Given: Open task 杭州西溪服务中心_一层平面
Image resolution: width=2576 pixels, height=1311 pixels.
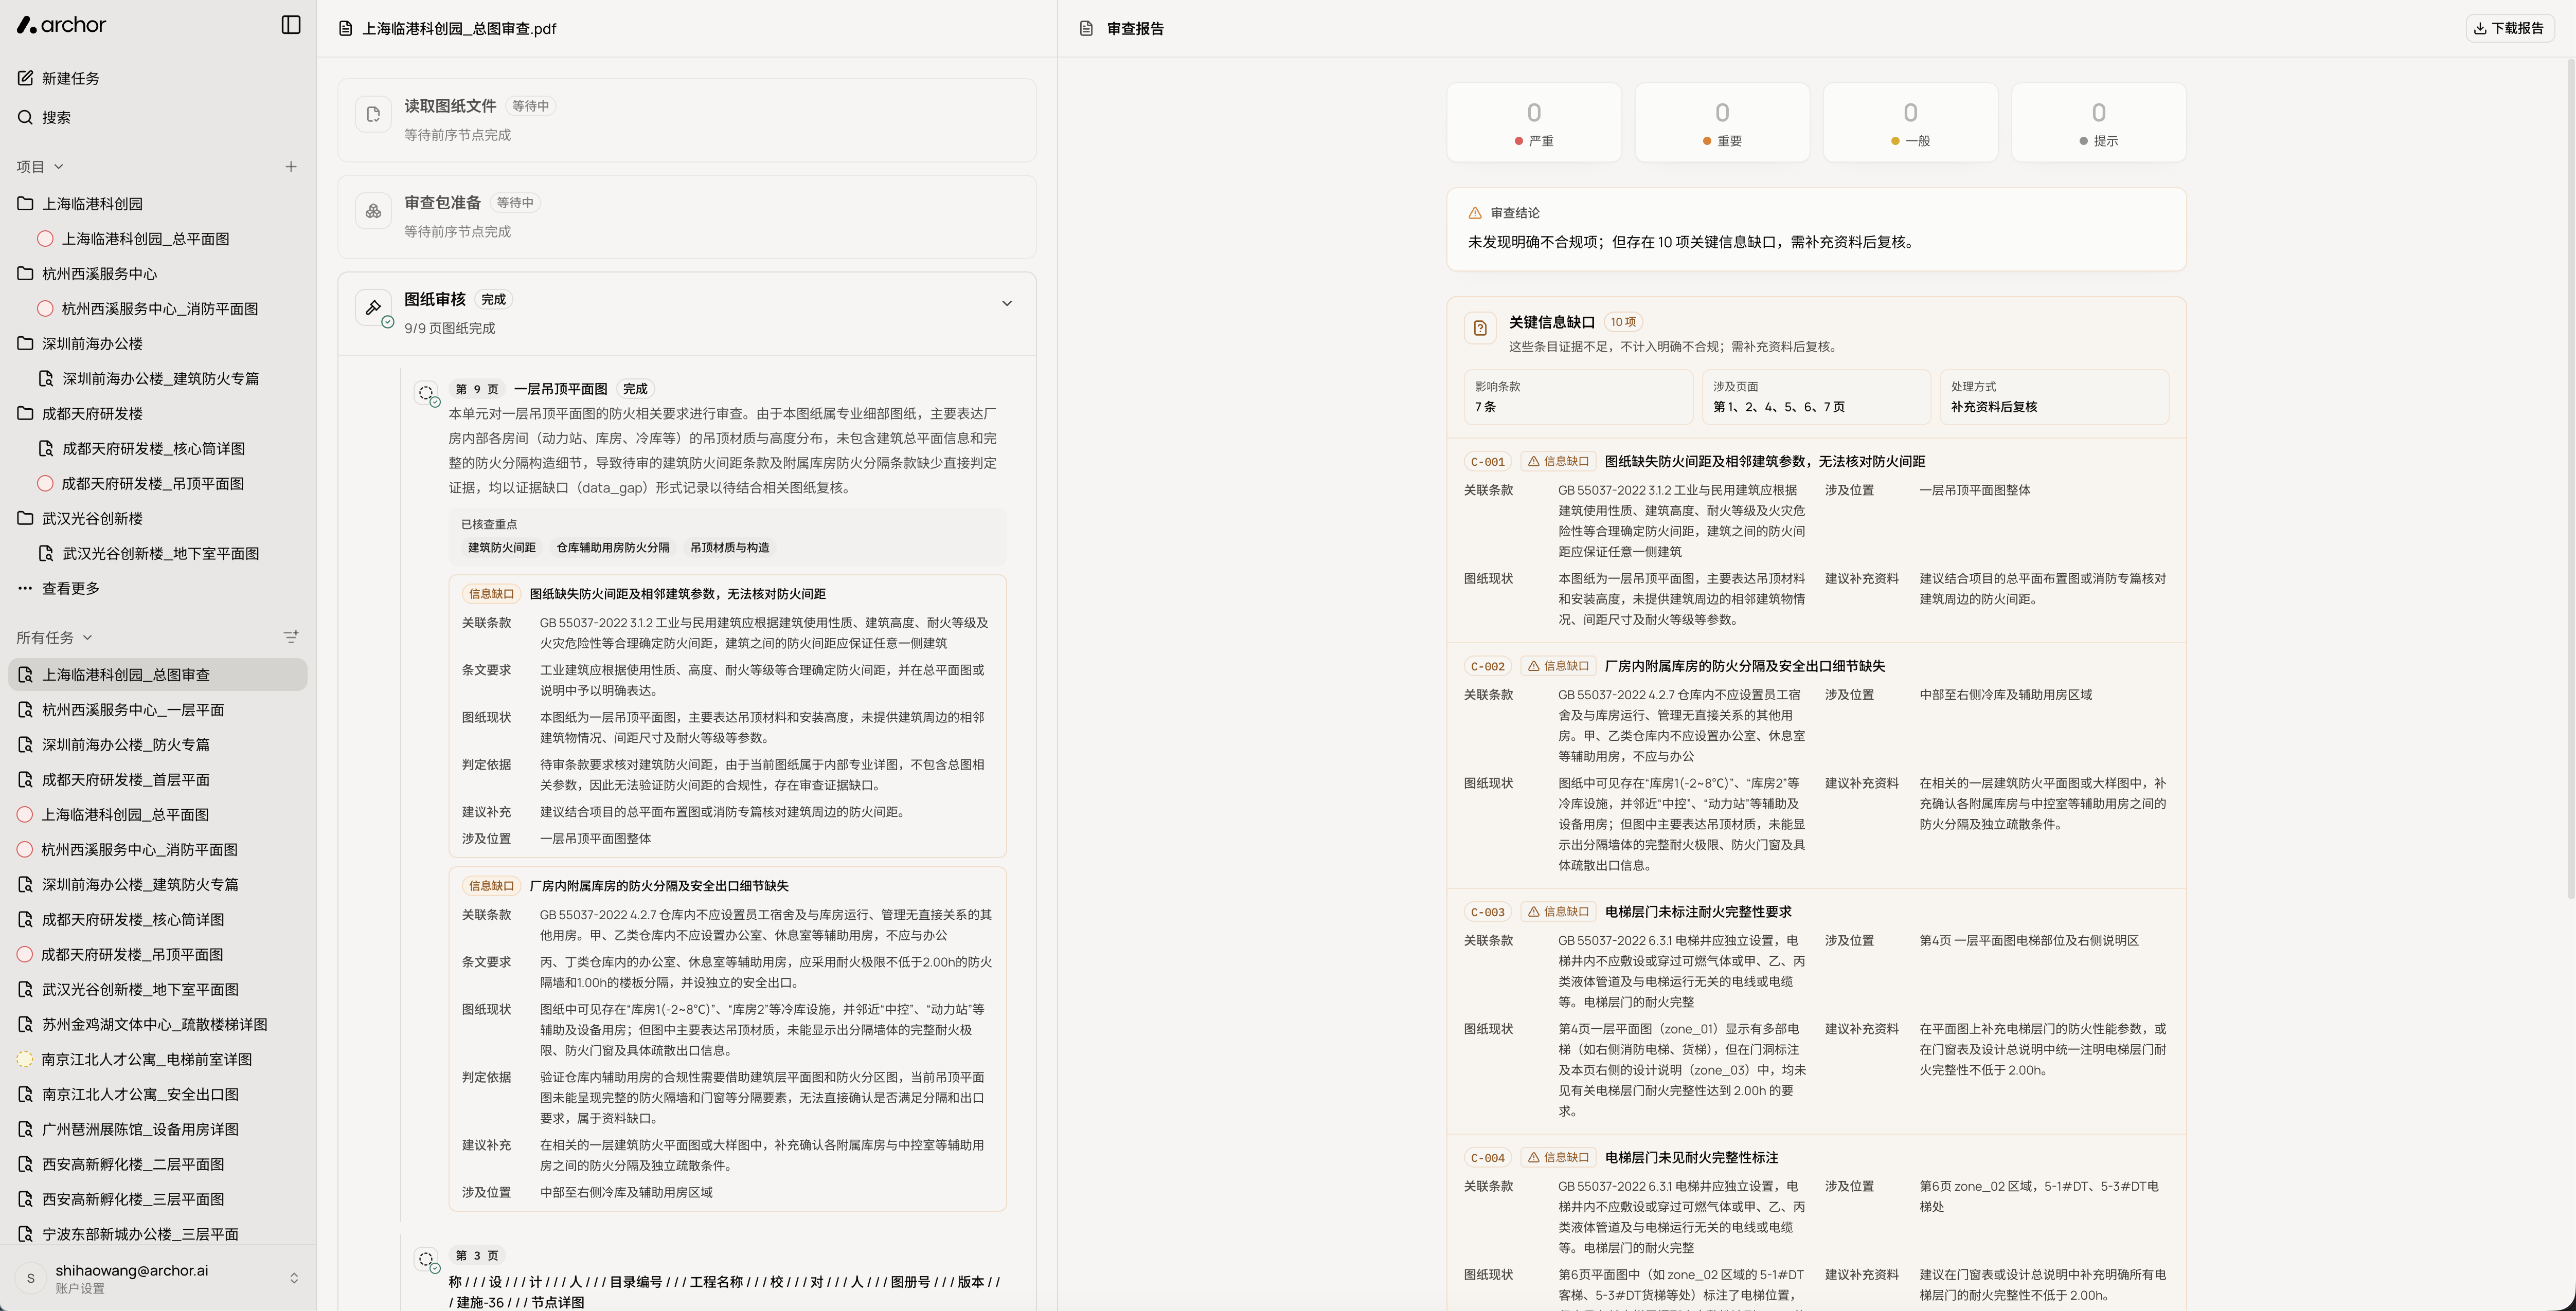Looking at the screenshot, I should 158,709.
